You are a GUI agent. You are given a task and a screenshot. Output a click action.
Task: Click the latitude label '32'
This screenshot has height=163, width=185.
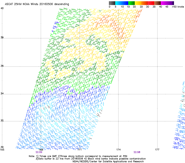coord(2,121)
